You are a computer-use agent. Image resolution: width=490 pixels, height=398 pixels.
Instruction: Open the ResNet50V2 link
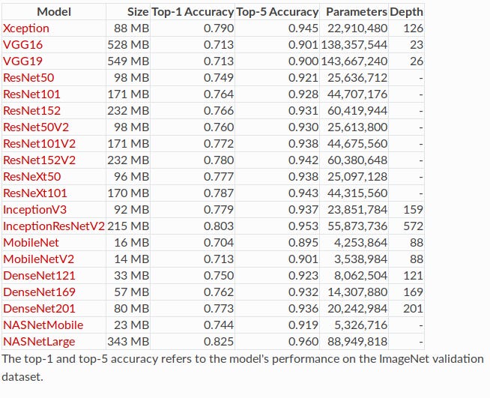[x=37, y=127]
